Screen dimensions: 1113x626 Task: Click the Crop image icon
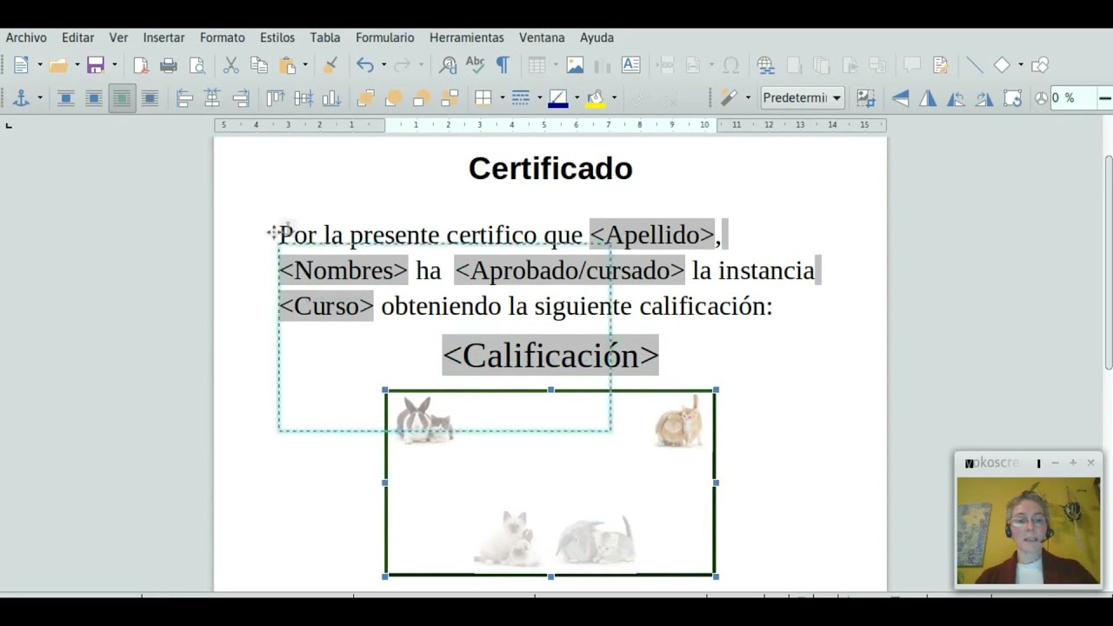865,98
